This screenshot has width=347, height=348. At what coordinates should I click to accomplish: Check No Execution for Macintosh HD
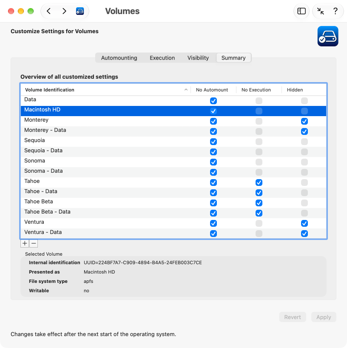259,111
